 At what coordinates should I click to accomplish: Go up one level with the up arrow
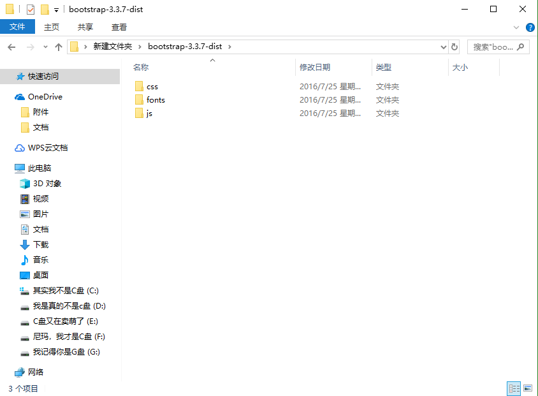(x=59, y=47)
